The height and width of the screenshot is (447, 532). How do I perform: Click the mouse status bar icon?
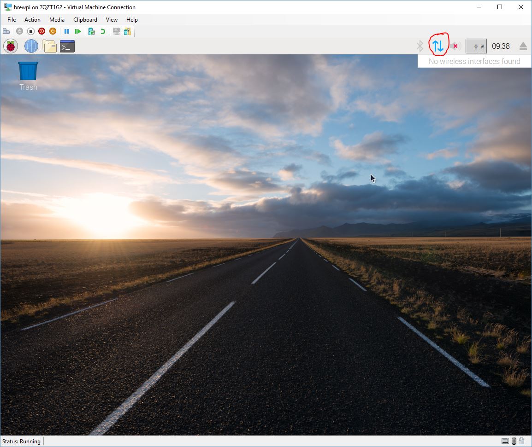pyautogui.click(x=514, y=441)
